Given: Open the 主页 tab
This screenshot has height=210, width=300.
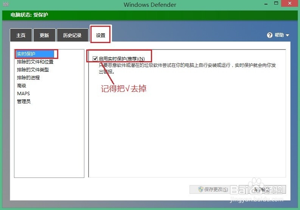Looking at the screenshot, I should coord(21,35).
